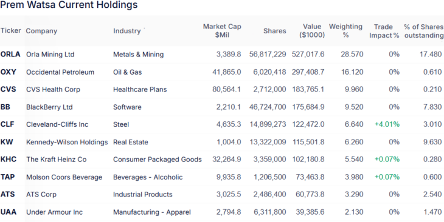Open the OXY ticker link
Image resolution: width=444 pixels, height=222 pixels.
point(9,72)
